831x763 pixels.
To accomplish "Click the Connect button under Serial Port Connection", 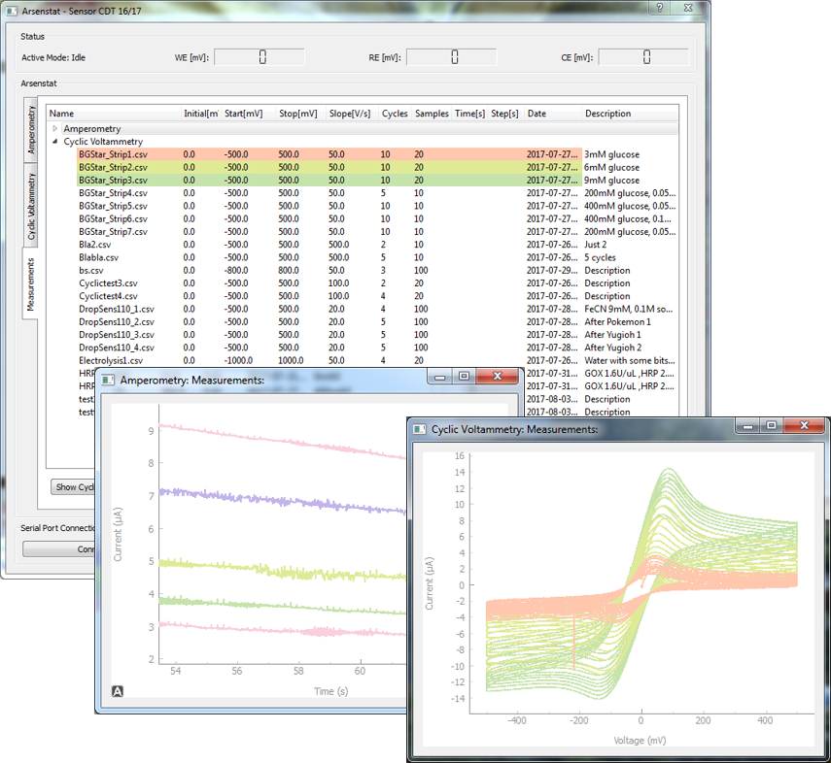I will pos(59,549).
